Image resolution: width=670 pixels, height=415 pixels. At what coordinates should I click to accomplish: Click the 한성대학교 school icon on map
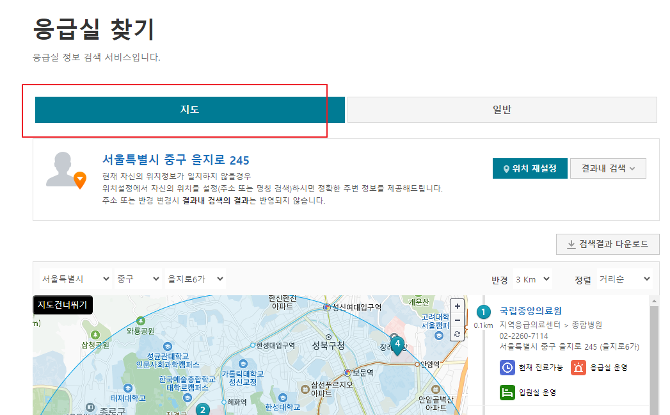282,398
